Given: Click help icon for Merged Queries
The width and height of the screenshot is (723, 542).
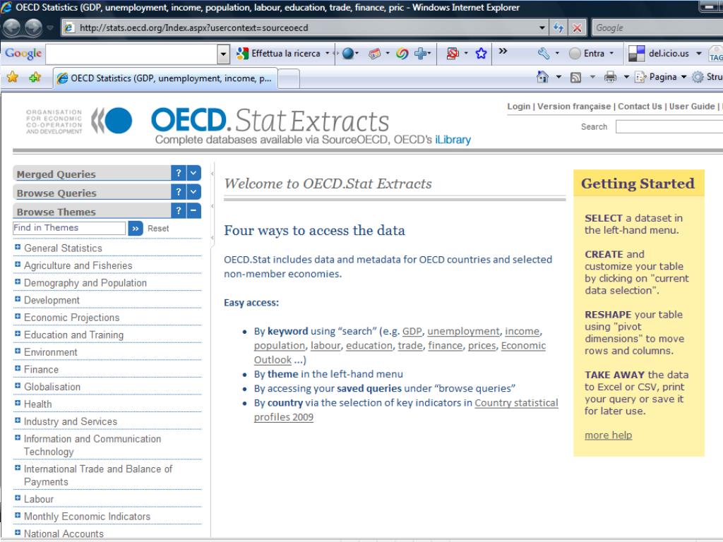Looking at the screenshot, I should click(179, 173).
